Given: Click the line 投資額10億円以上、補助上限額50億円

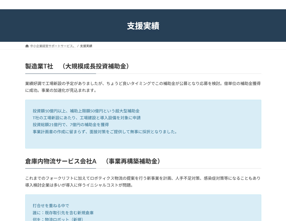Looking at the screenshot, I should [x=86, y=111].
